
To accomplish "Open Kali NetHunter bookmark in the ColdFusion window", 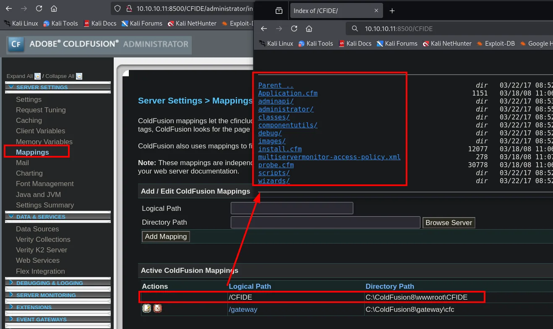I will pos(192,23).
